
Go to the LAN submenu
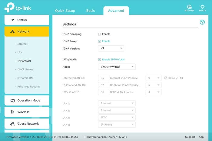click(x=20, y=53)
